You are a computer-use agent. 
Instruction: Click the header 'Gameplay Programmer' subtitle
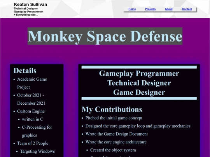[28, 12]
